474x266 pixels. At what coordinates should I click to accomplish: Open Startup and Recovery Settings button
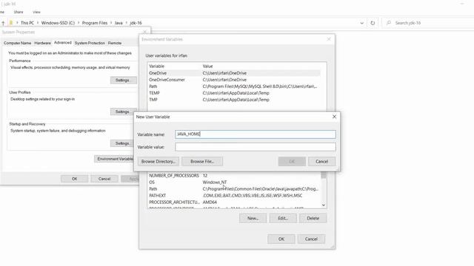click(122, 143)
